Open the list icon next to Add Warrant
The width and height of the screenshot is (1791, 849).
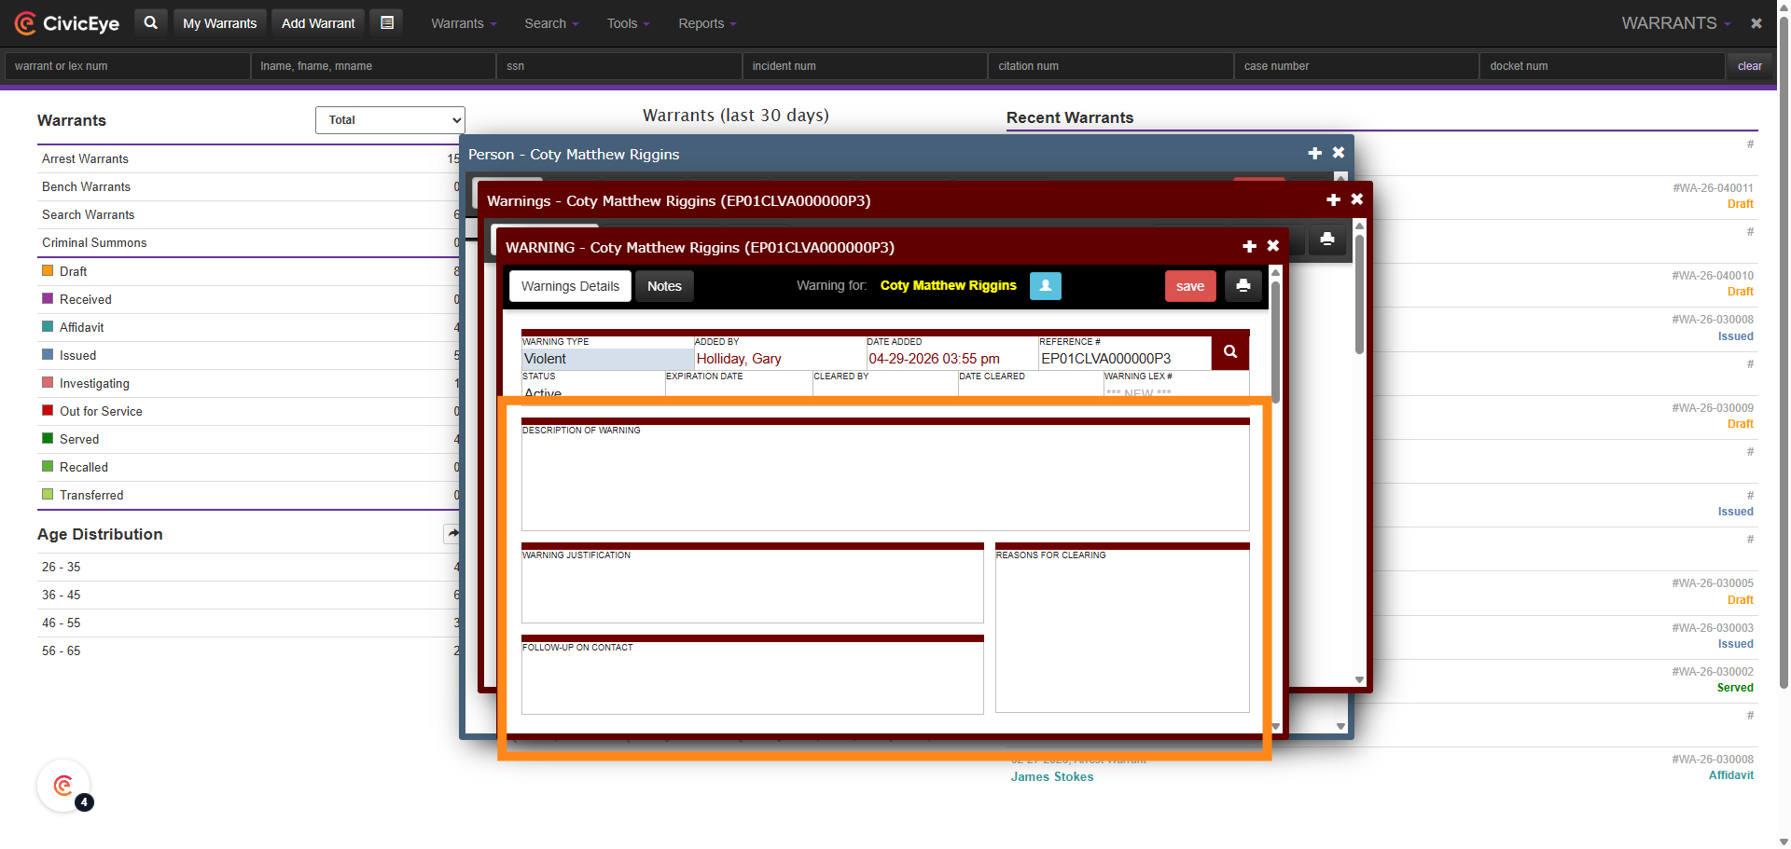tap(387, 22)
